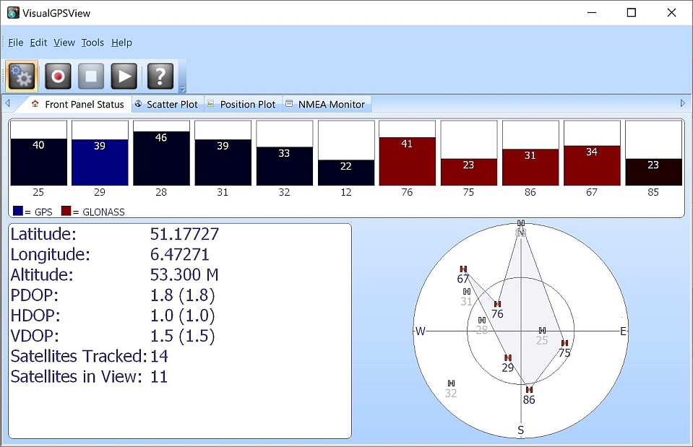Minimize the VisualGPSView window
The image size is (693, 447).
[592, 13]
